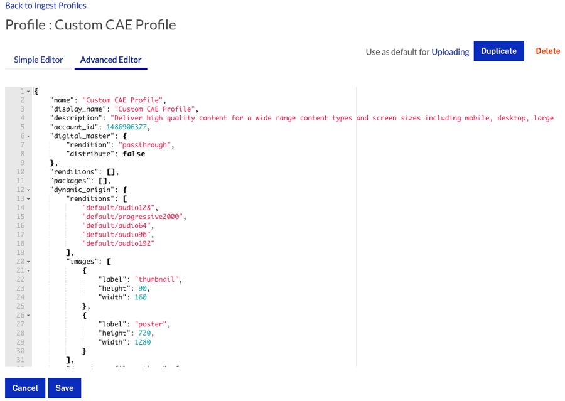Viewport: 565px width, 401px height.
Task: Select the Advanced Editor tab
Action: [x=110, y=60]
